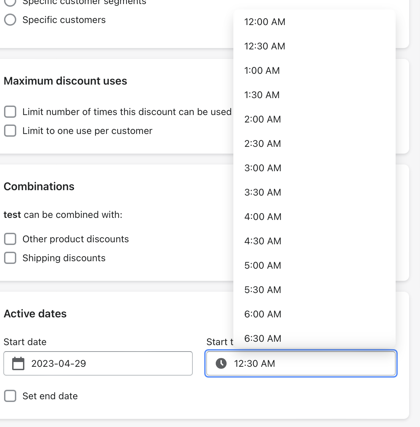Check Limit to one use per customer

pos(10,131)
